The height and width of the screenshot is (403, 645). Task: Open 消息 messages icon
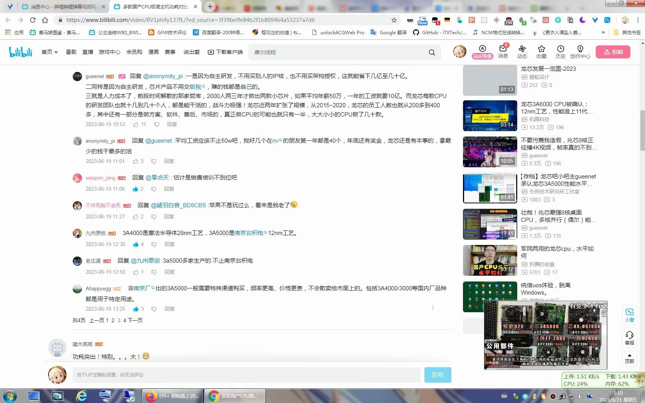[x=503, y=52]
